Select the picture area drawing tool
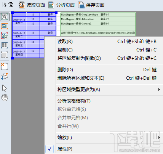This screenshot has height=154, width=163. (x=5, y=26)
